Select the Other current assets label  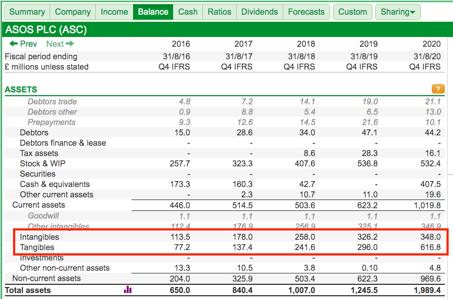tap(57, 195)
